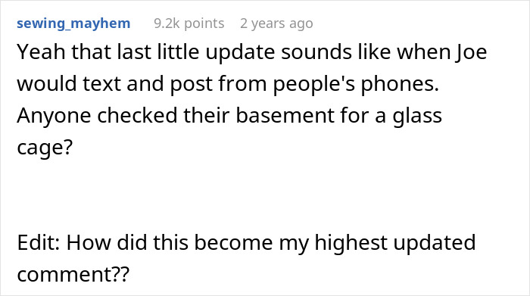Click the word become in edit line
The width and height of the screenshot is (530, 296).
point(233,242)
